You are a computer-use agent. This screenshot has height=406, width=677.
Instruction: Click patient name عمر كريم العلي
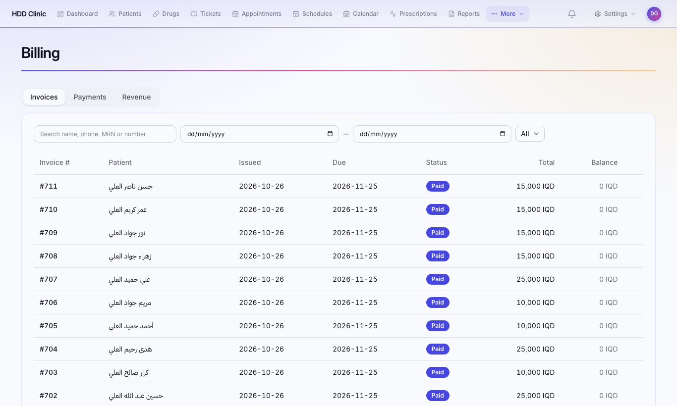point(128,209)
